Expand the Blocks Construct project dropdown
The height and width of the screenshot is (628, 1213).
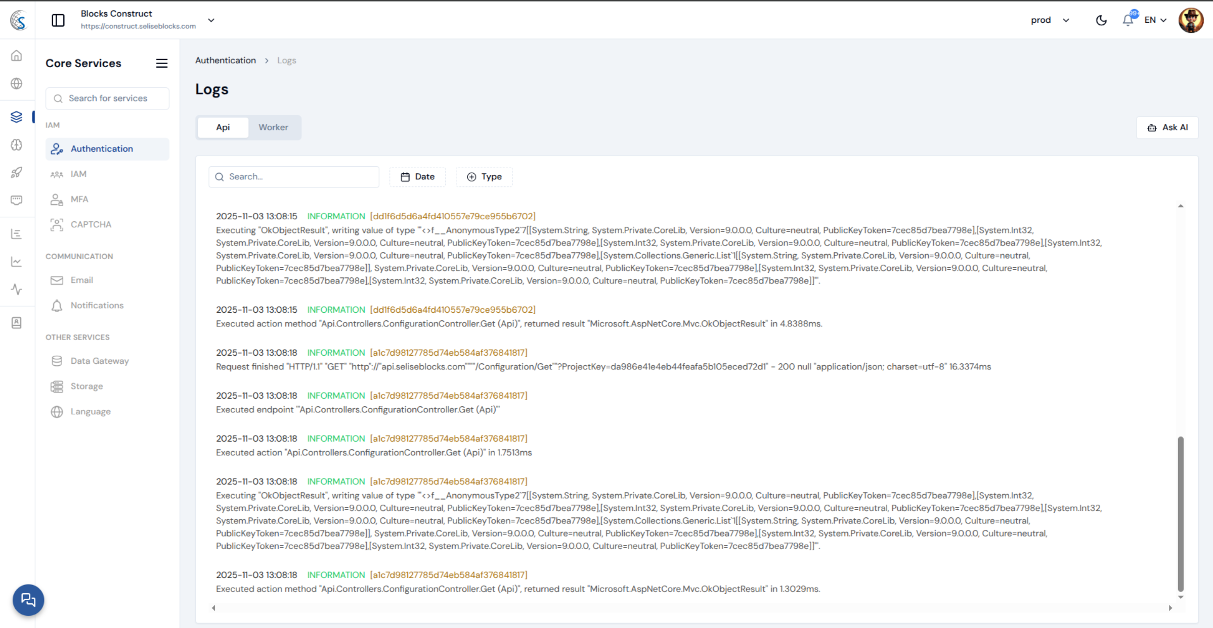coord(211,20)
